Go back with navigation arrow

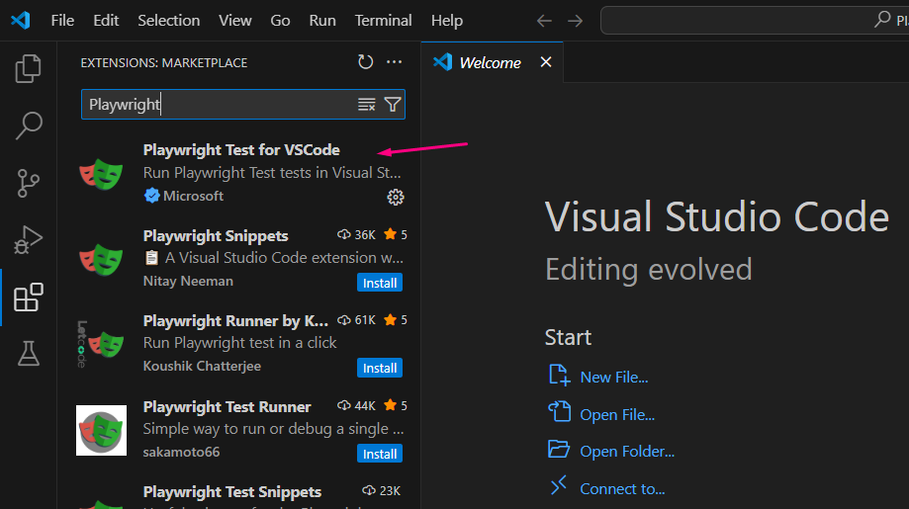pyautogui.click(x=544, y=21)
